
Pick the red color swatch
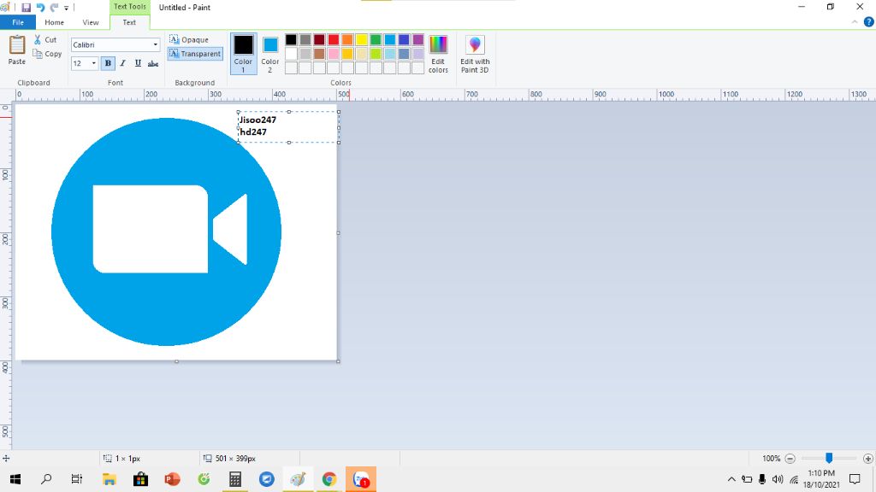(334, 39)
